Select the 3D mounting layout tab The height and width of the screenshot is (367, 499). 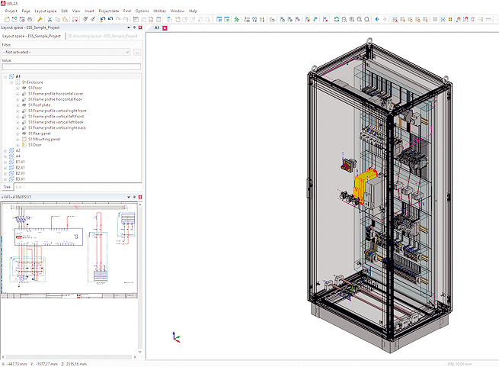coord(103,36)
